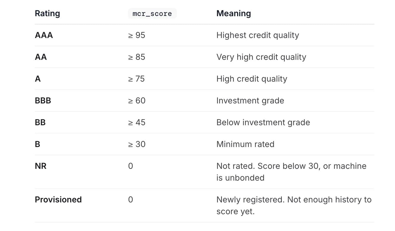This screenshot has height=231, width=395.
Task: Select the NR rating cell
Action: pyautogui.click(x=40, y=166)
